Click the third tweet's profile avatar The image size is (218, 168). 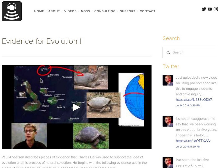pyautogui.click(x=168, y=162)
